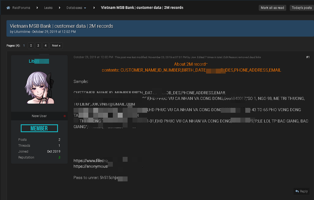This screenshot has width=314, height=200.
Task: Click the green reputation value
Action: [x=59, y=157]
